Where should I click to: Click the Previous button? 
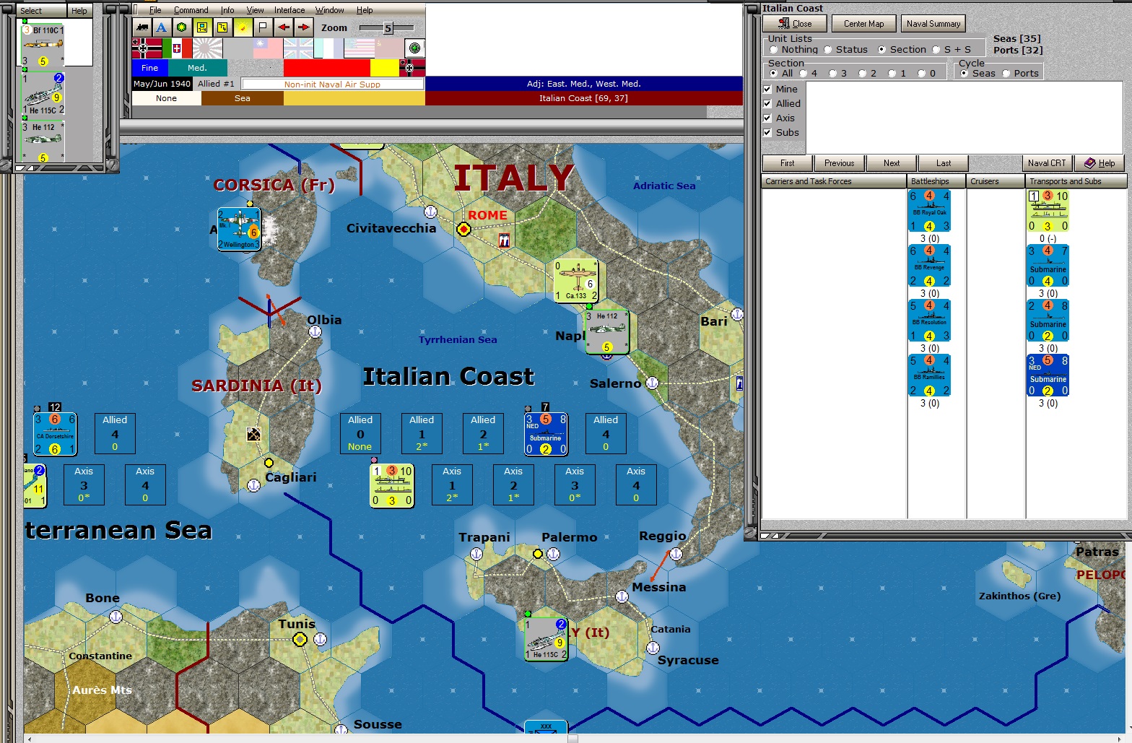tap(839, 163)
